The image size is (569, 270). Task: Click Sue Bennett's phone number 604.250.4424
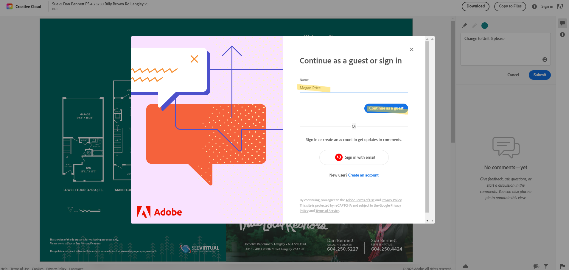click(x=387, y=249)
